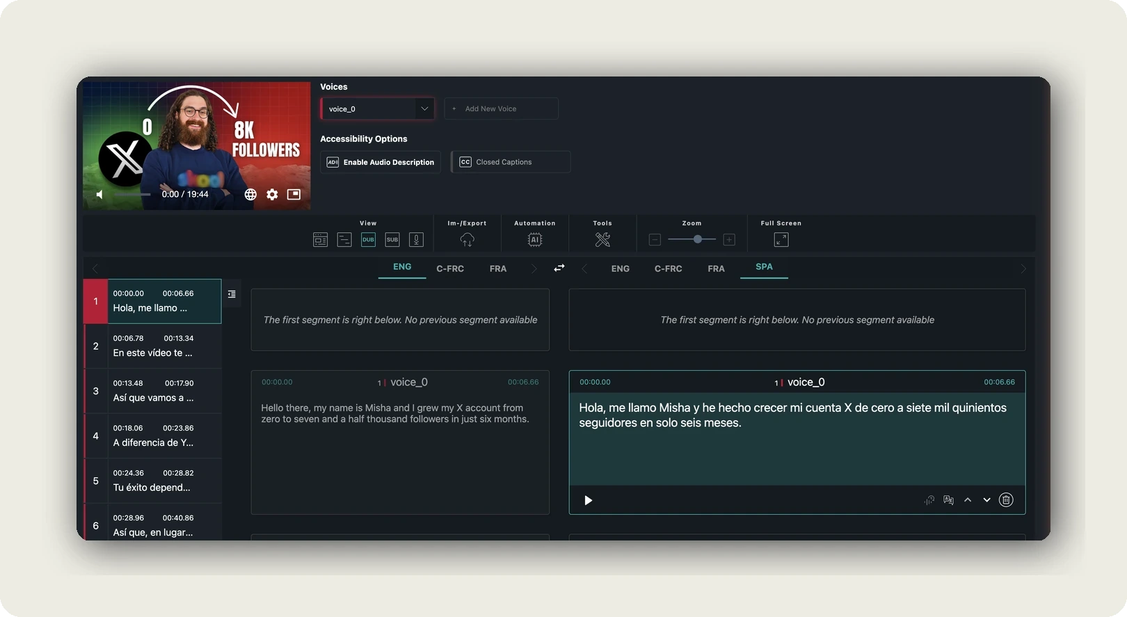Open video player settings gear
Screen dimensions: 1127x617
(272, 194)
